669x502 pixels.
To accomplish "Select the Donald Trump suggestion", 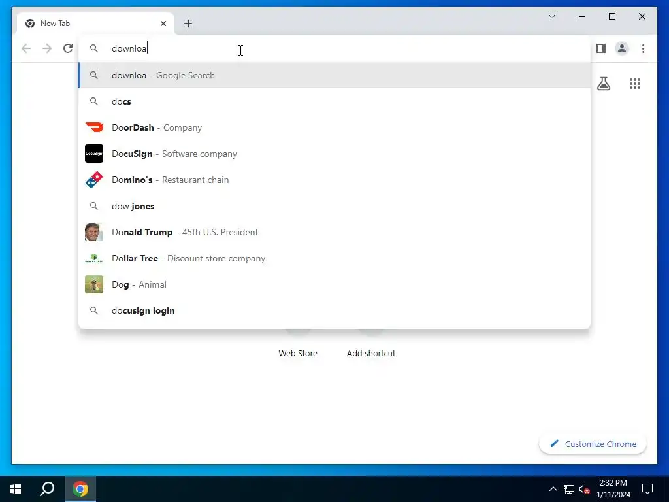I will click(334, 232).
